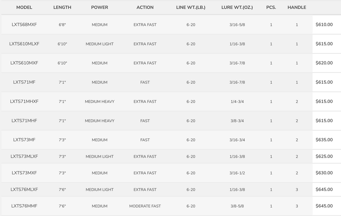
Task: Select the POWER column header
Action: pyautogui.click(x=100, y=7)
